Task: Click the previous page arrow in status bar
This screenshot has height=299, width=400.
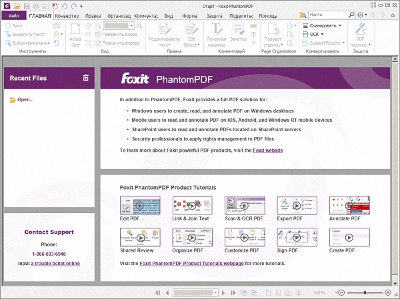Action: point(167,292)
